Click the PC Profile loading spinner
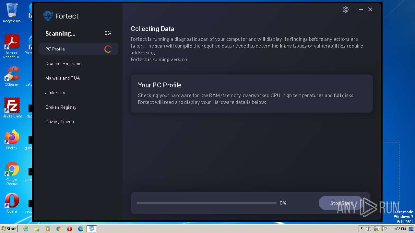Viewport: 415px width, 233px height. point(108,49)
